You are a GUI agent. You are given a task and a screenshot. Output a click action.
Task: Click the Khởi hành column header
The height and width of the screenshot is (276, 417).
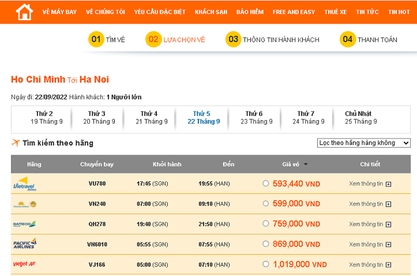pos(167,164)
